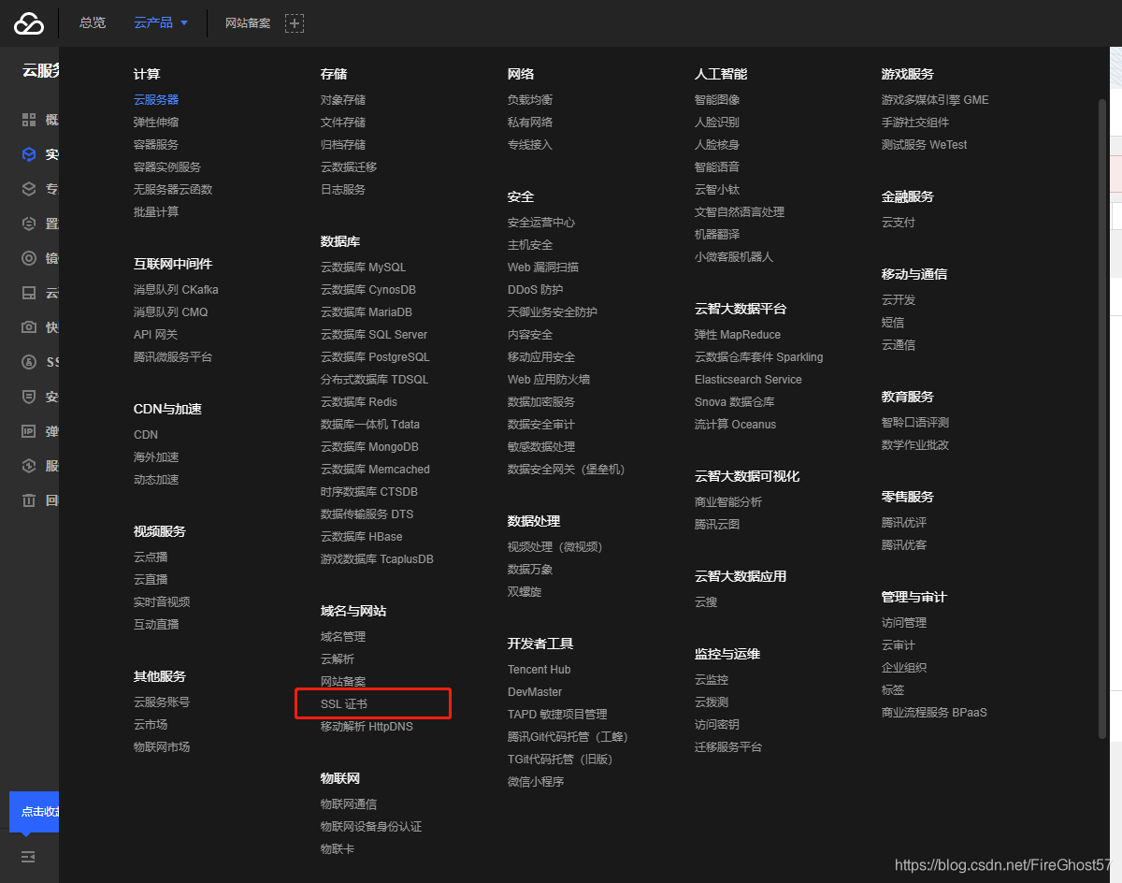Open 商业智能分析 link
Image resolution: width=1122 pixels, height=883 pixels.
pos(728,501)
